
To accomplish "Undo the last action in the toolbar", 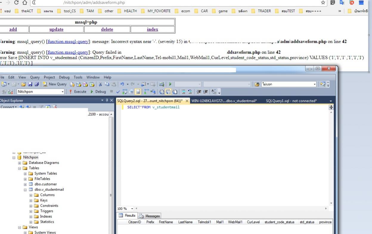I will (x=122, y=84).
